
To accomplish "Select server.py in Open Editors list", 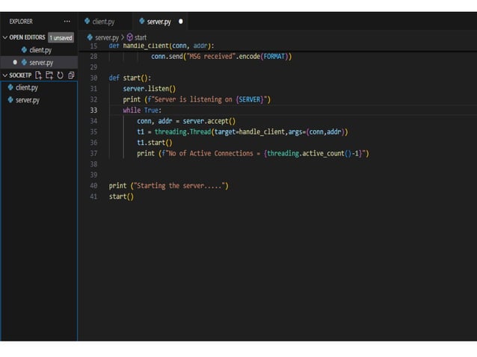I will tap(39, 63).
